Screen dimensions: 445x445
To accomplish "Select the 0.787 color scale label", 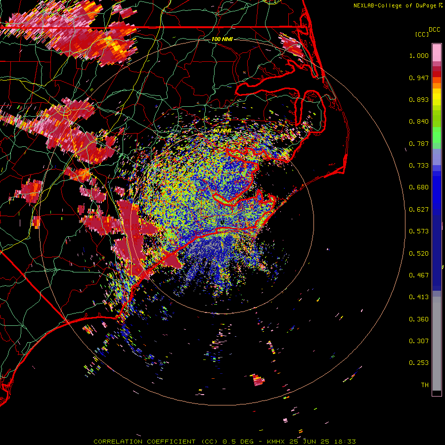I will pyautogui.click(x=419, y=143).
